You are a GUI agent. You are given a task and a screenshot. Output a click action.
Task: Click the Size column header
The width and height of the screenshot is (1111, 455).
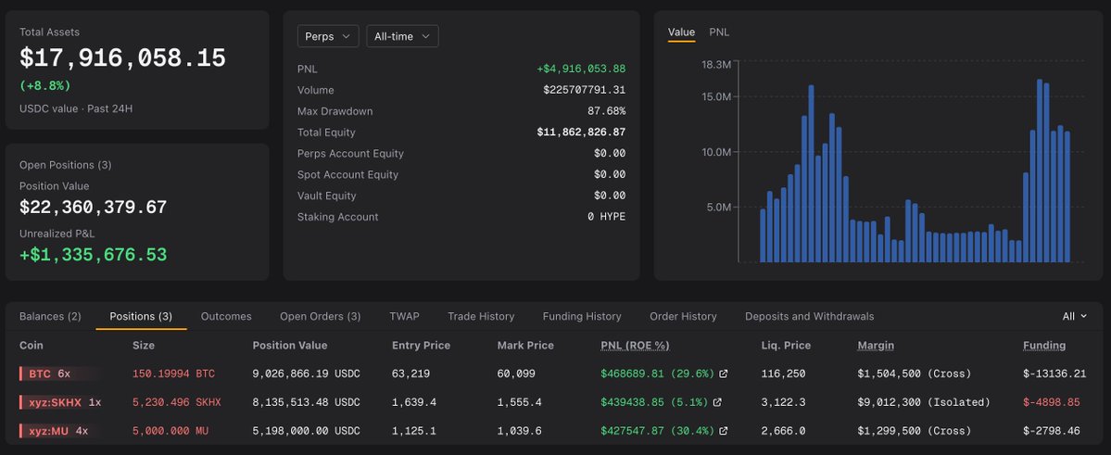143,345
